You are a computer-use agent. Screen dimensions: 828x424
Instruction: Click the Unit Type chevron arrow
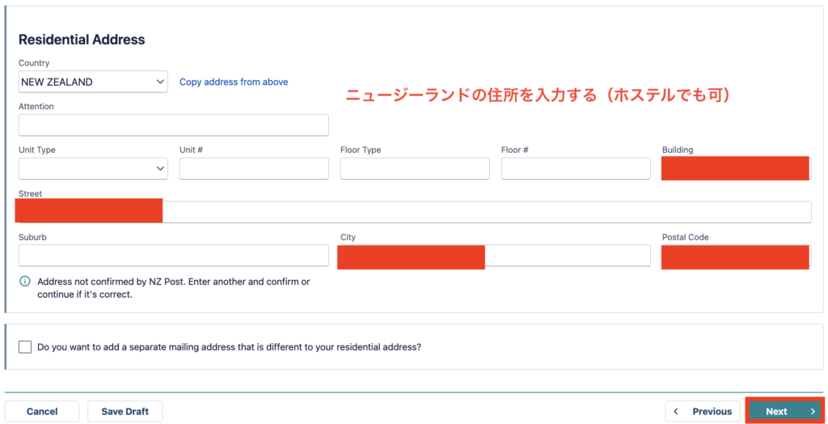pos(160,168)
